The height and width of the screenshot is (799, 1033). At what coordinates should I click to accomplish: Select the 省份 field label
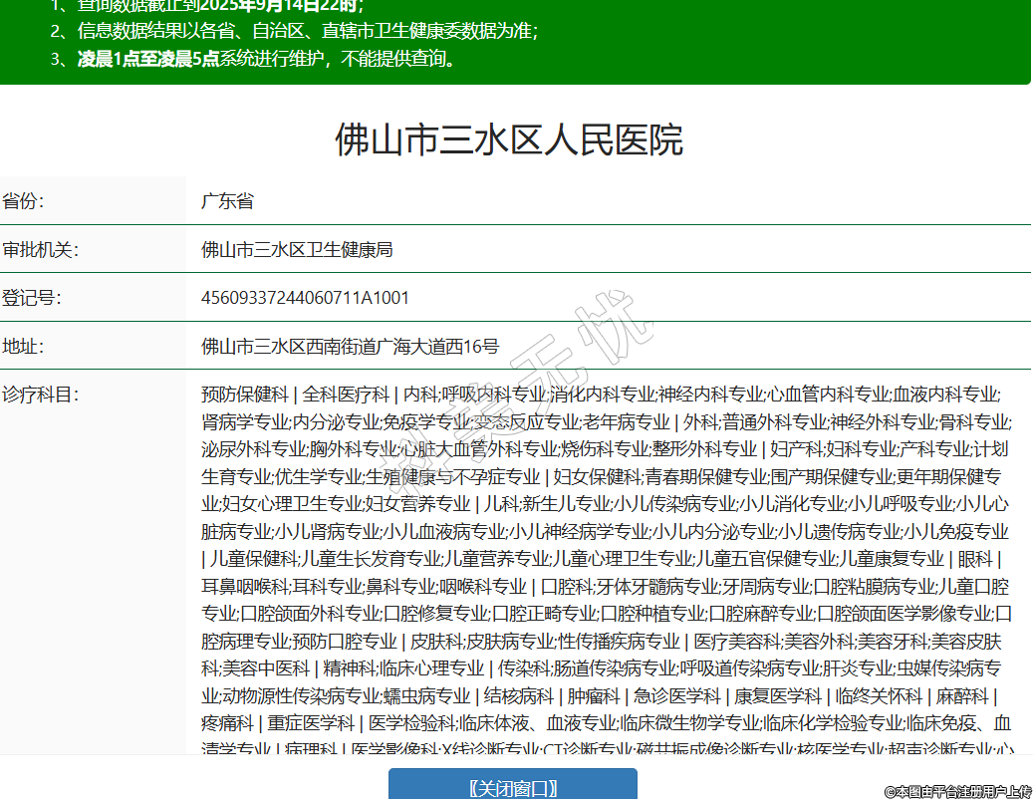tap(24, 201)
